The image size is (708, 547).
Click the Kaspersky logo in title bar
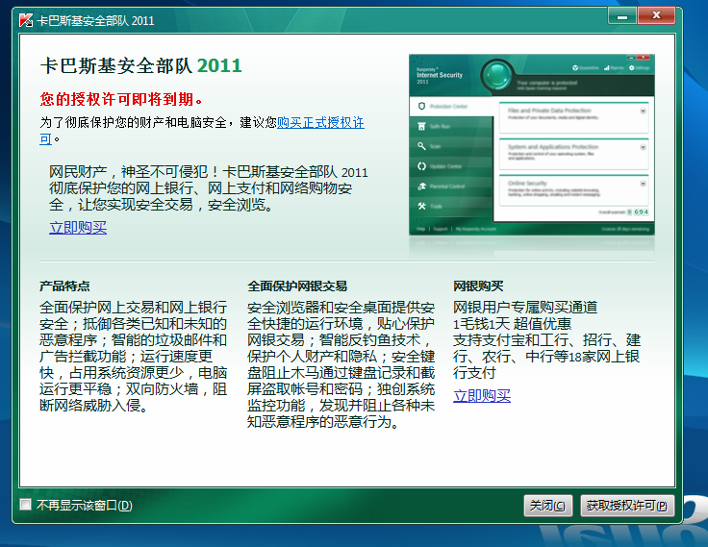(26, 20)
